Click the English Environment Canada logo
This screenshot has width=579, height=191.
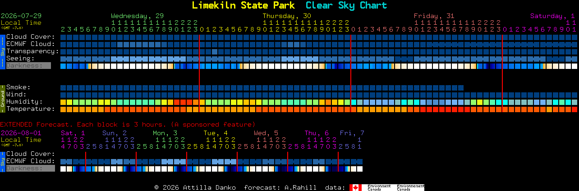tap(378, 187)
